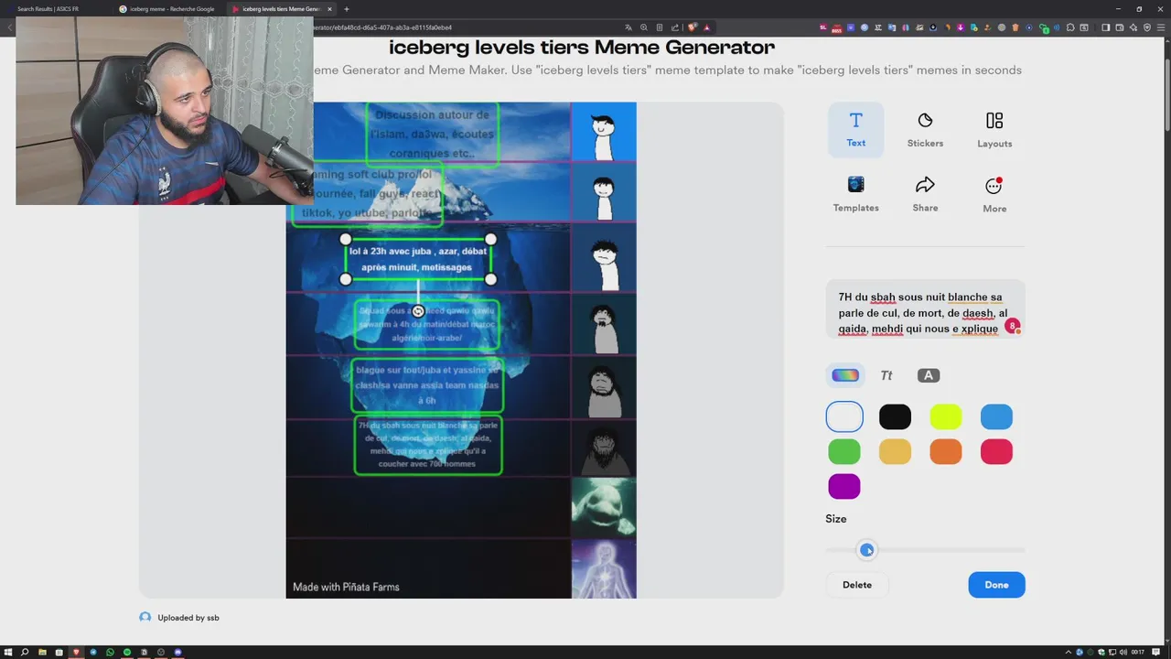Click the 'Uploaded by ssb' label
Screen dimensions: 1171x659
(188, 618)
